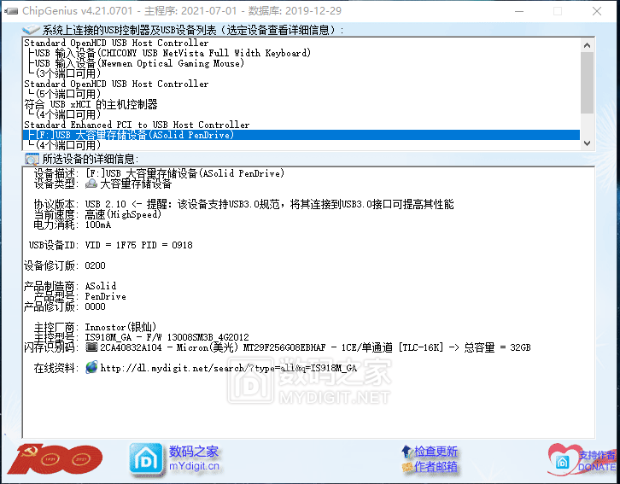Click the blue mYdigit house icon
The height and width of the screenshot is (484, 620).
146,459
